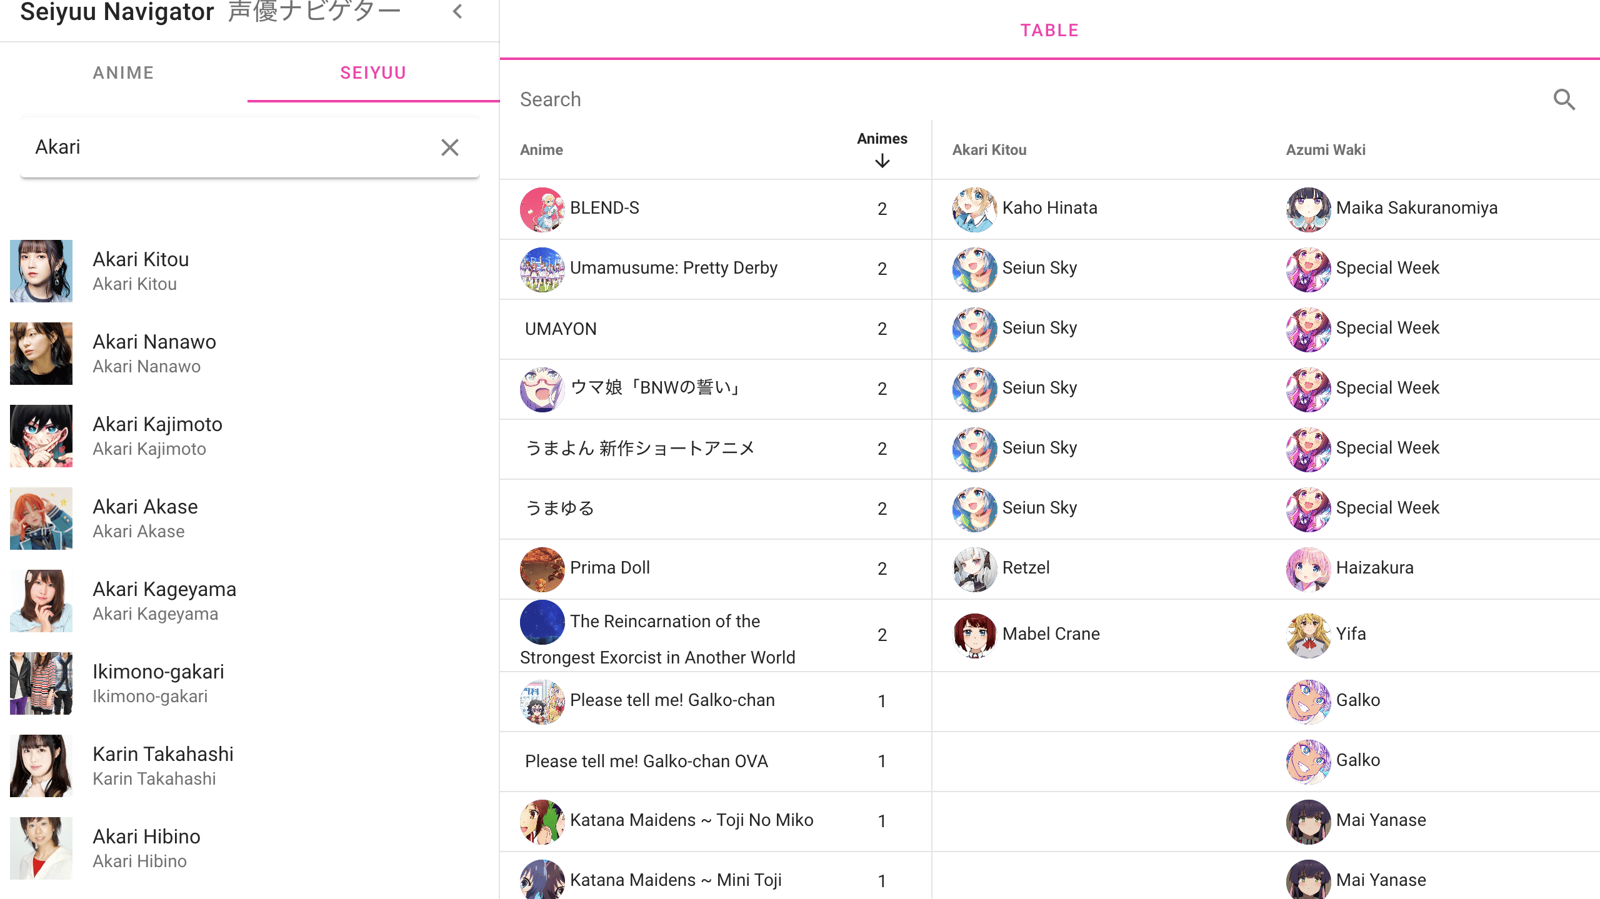This screenshot has width=1600, height=899.
Task: Click the Akari Kitou column header
Action: (989, 150)
